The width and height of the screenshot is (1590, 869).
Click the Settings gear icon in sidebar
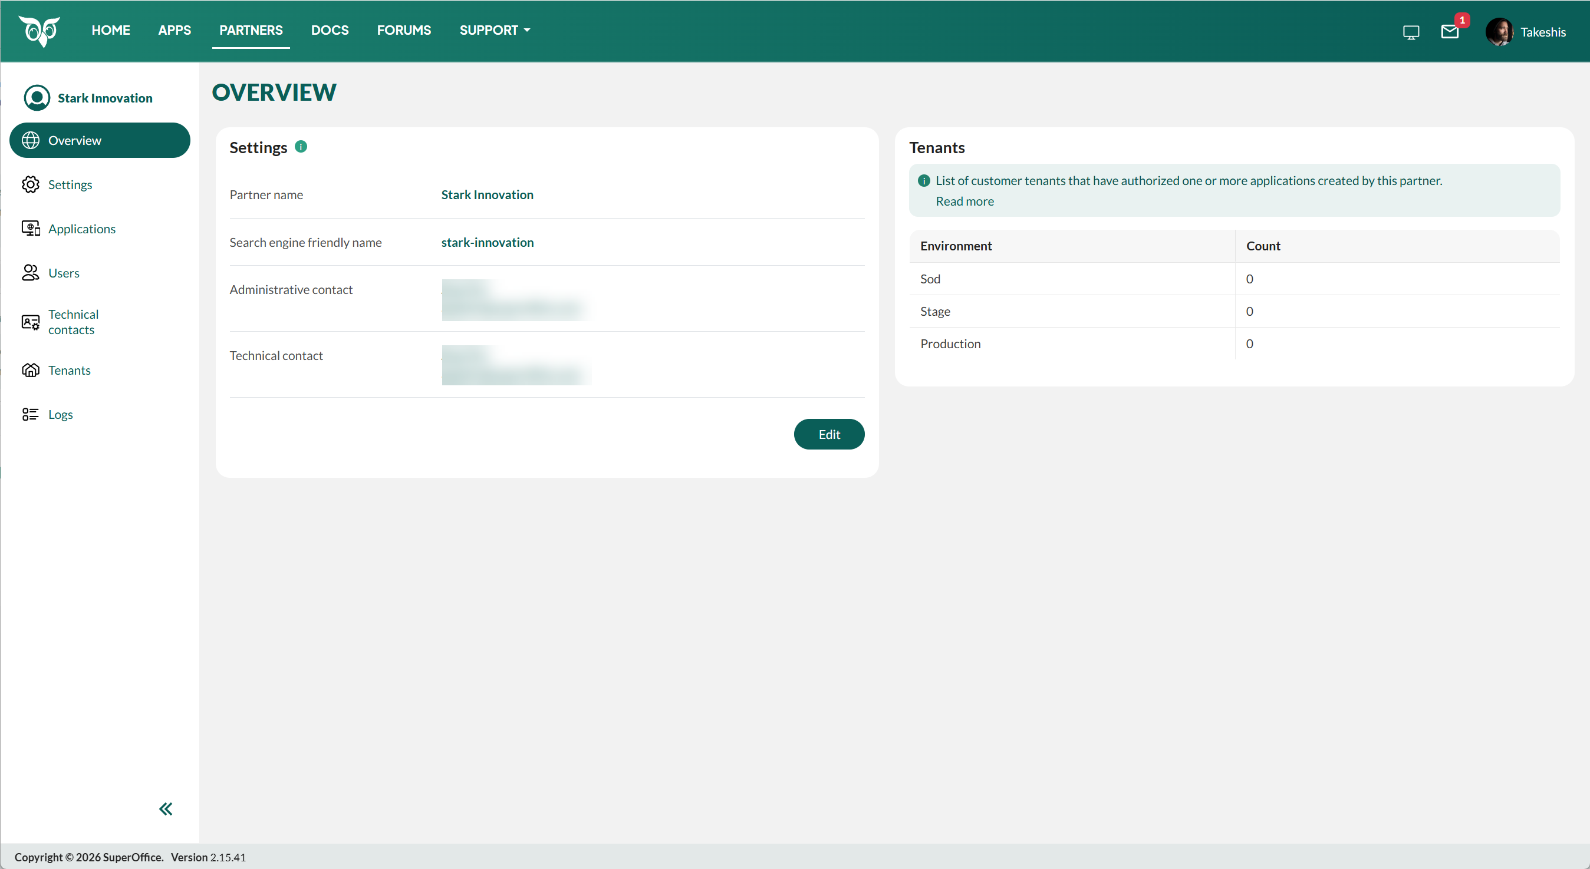point(30,184)
